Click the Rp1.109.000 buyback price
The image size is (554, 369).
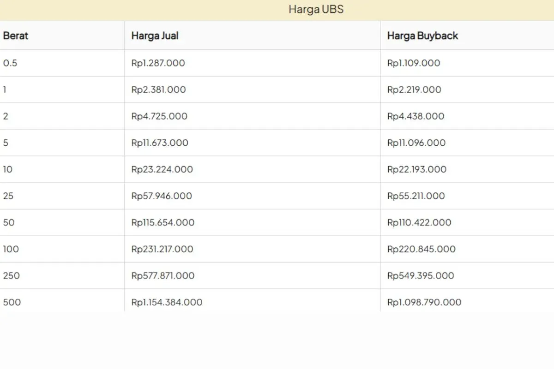point(414,63)
